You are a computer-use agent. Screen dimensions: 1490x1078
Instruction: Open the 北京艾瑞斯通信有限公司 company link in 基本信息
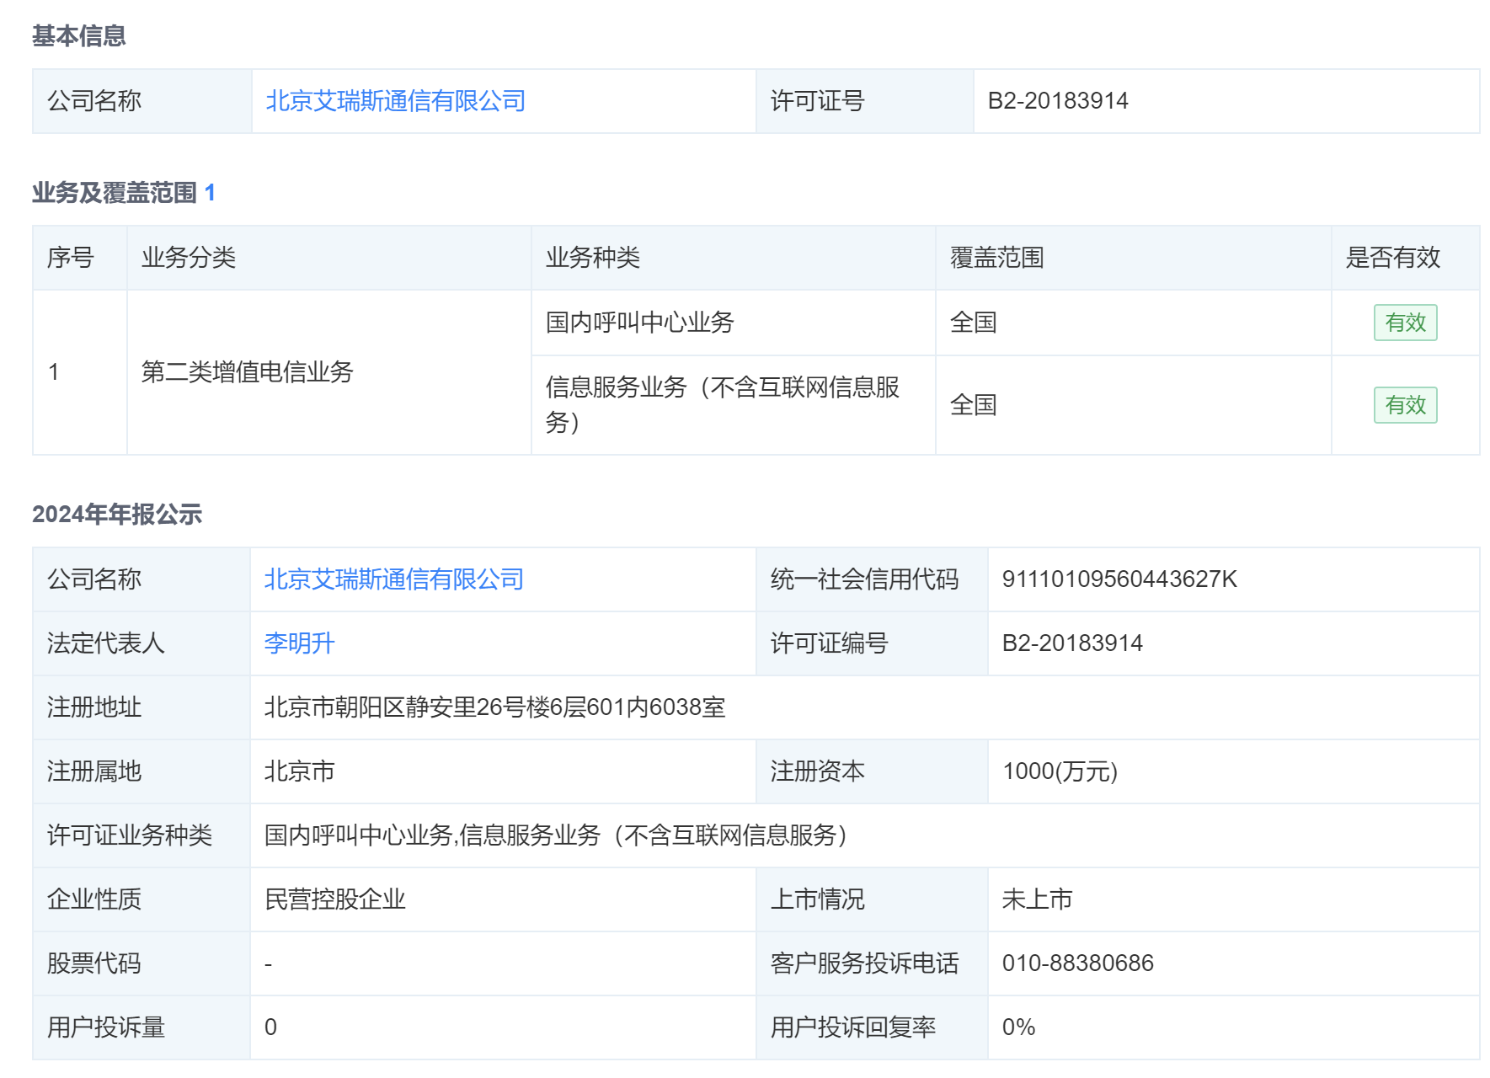pyautogui.click(x=395, y=101)
